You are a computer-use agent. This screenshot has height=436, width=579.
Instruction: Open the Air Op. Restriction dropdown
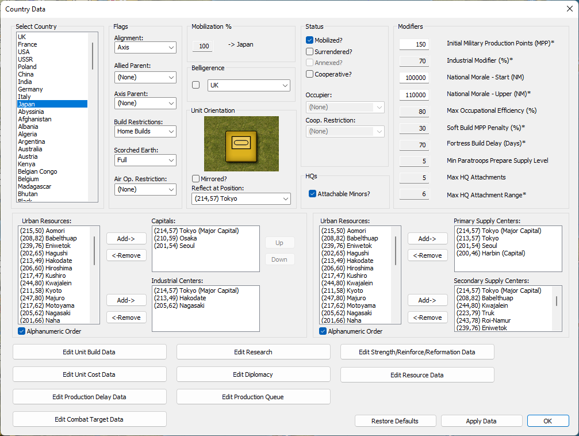pyautogui.click(x=145, y=189)
